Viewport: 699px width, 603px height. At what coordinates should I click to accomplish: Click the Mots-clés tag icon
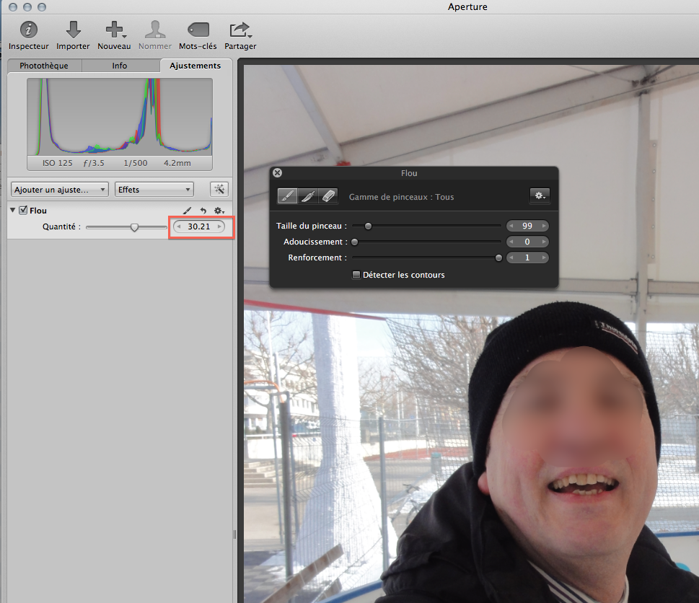[198, 30]
